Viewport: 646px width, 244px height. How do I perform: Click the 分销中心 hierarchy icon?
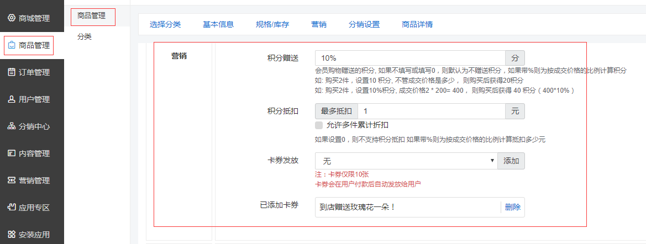(12, 126)
